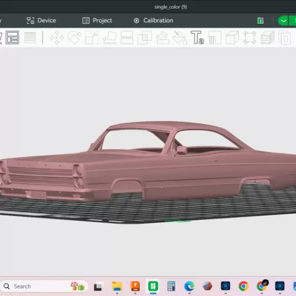This screenshot has width=296, height=296.
Task: Click the green and purple layout icon
Action: coord(260,20)
